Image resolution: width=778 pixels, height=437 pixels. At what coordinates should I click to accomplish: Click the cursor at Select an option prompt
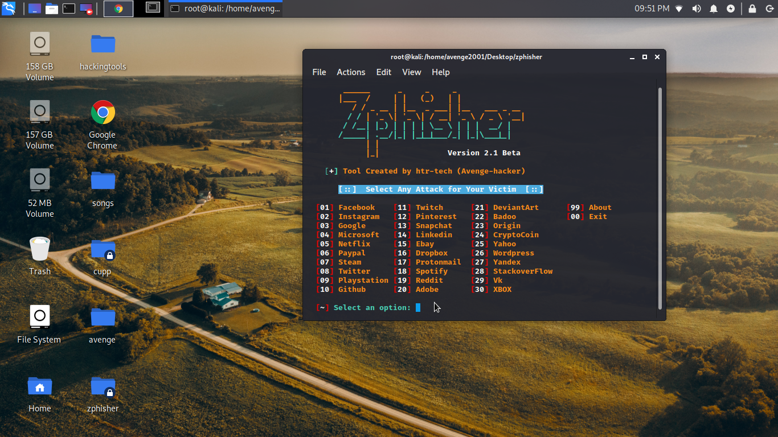click(x=418, y=308)
